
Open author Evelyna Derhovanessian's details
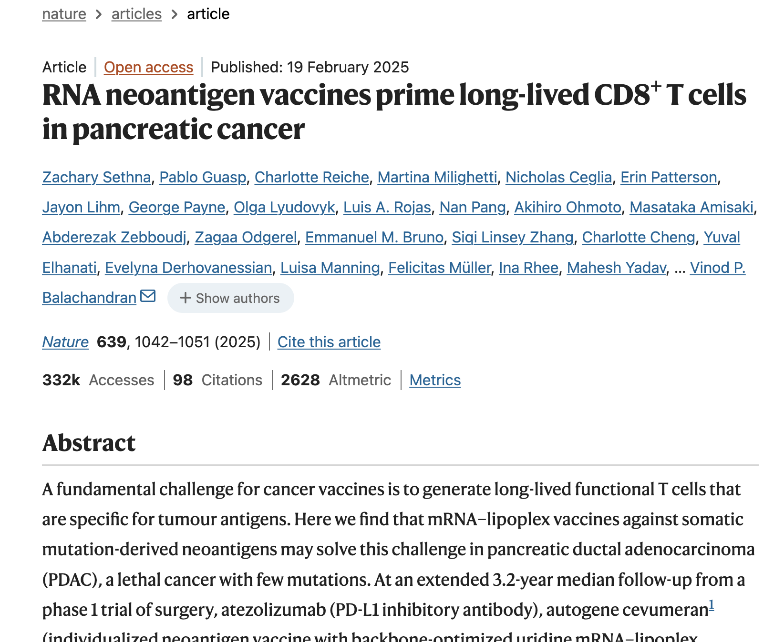coord(188,268)
